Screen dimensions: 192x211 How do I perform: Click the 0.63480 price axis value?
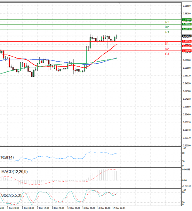click(187, 114)
